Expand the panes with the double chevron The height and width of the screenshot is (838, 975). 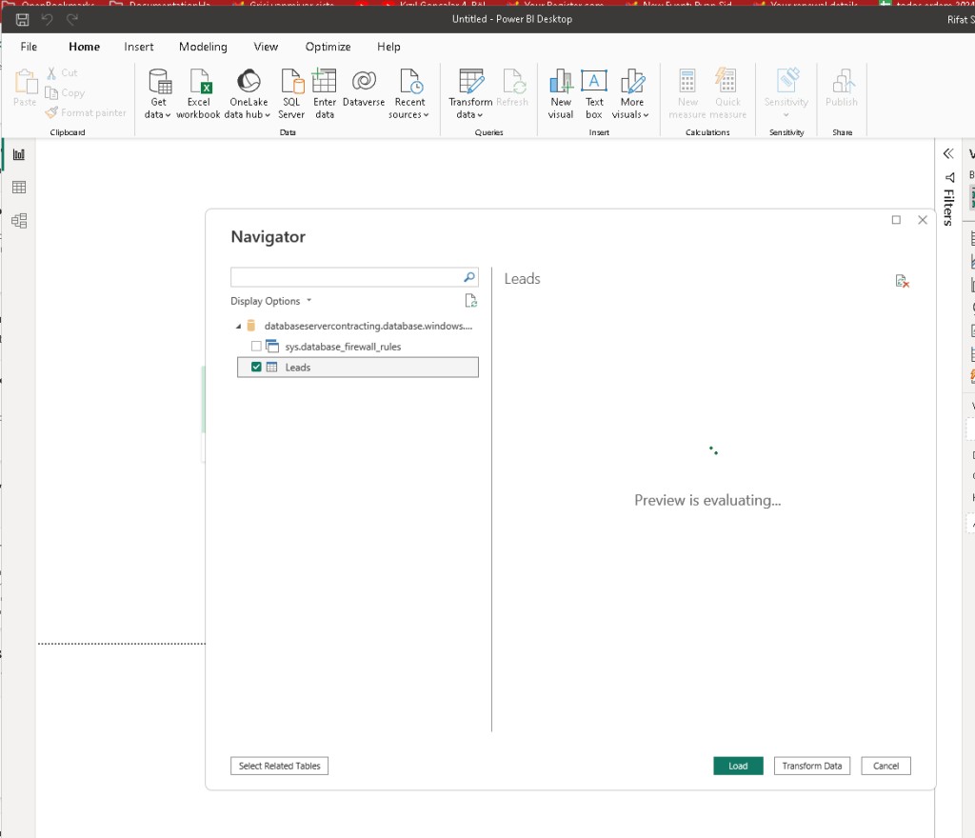tap(948, 153)
